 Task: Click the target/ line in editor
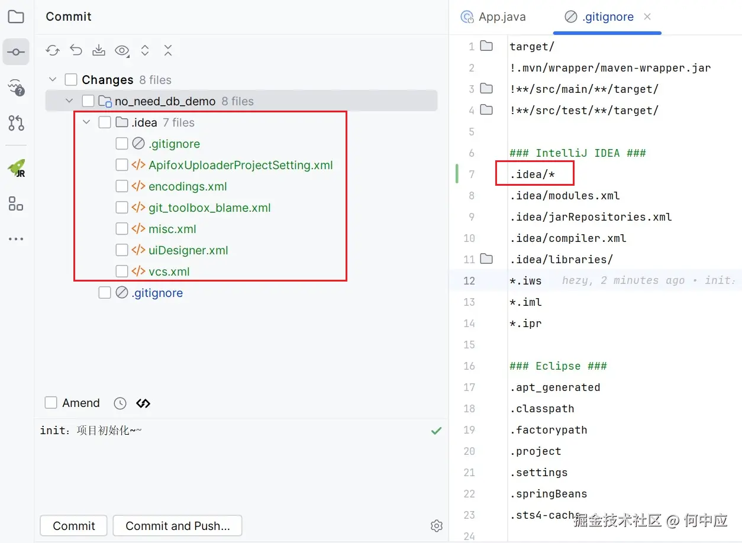tap(532, 46)
